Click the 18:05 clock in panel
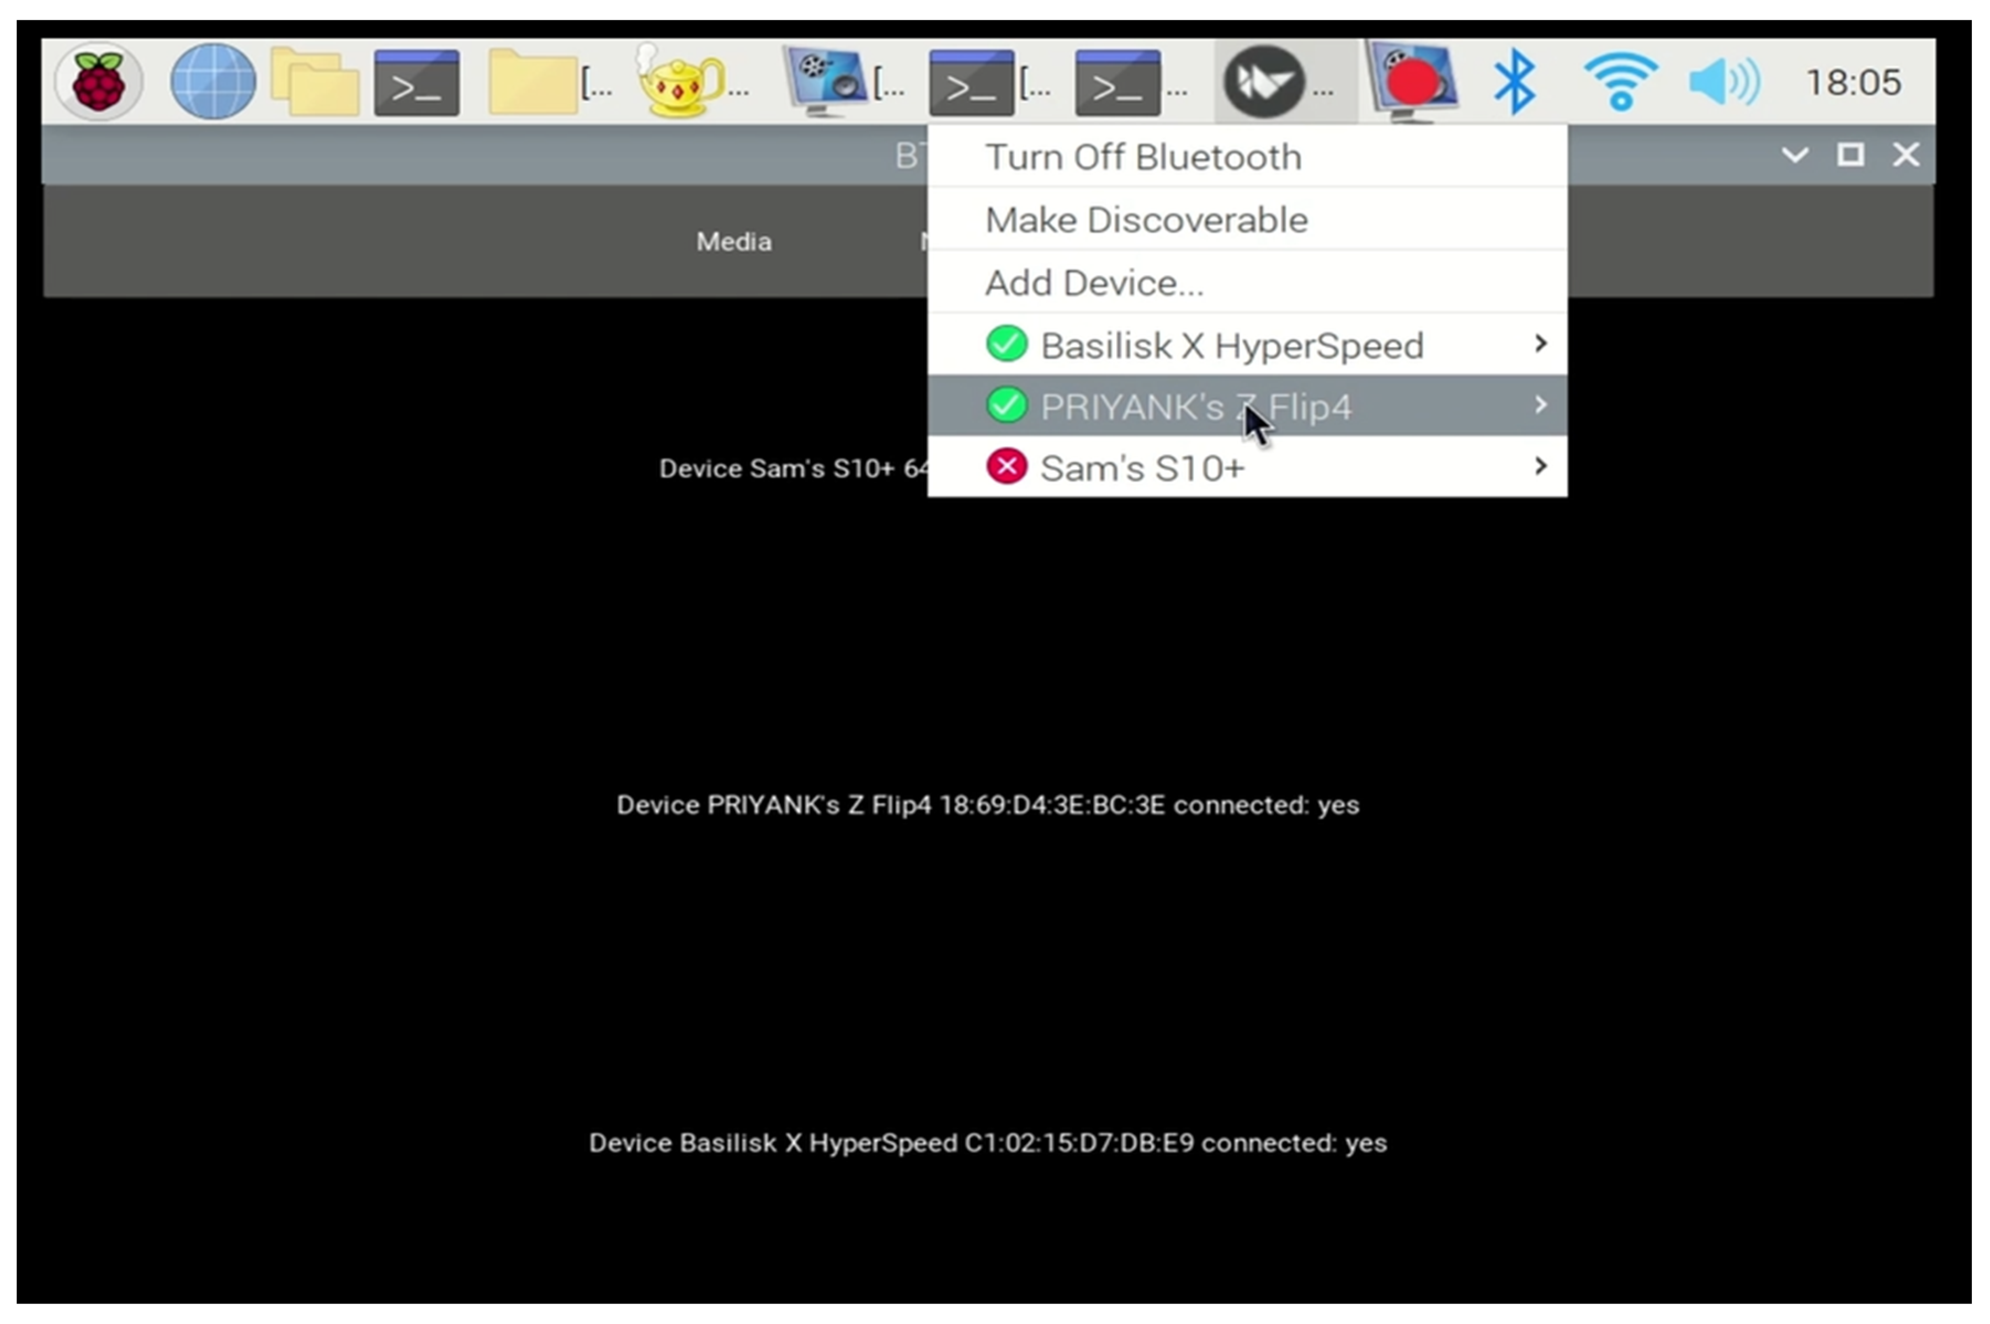Screen dimensions: 1990x1324 (1853, 83)
